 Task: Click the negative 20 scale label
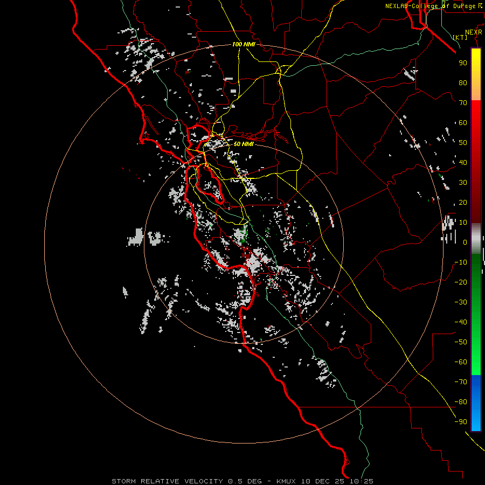[x=461, y=282]
